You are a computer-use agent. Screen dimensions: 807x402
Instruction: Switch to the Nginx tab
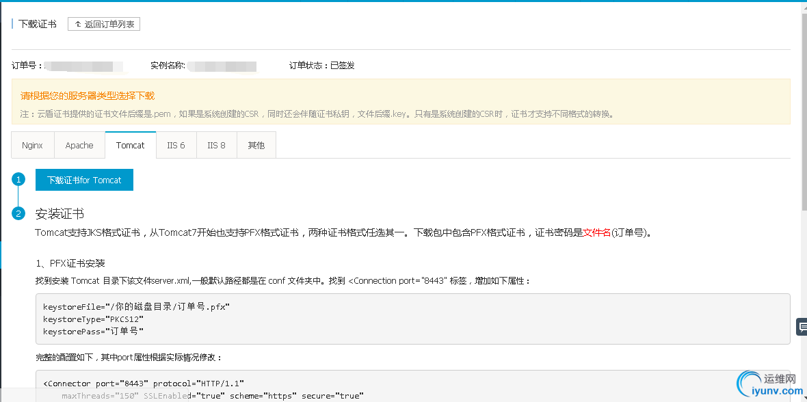32,145
